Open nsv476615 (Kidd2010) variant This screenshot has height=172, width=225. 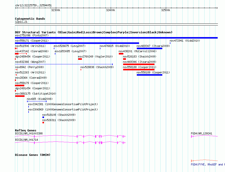click(x=115, y=46)
